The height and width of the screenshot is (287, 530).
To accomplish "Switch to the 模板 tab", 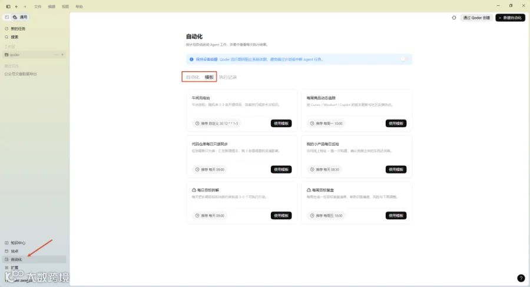I will click(209, 77).
